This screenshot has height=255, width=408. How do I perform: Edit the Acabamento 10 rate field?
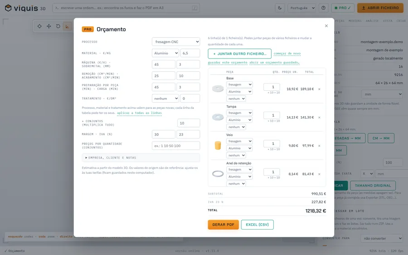[188, 76]
